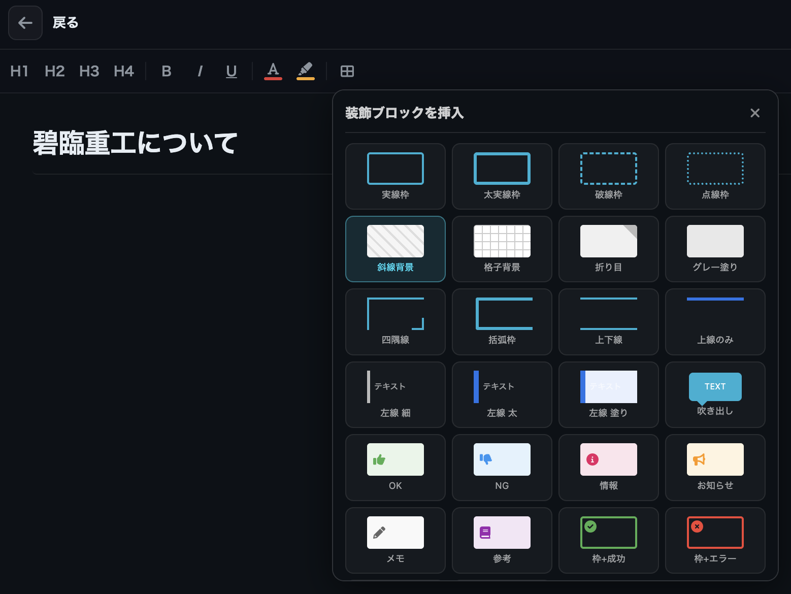Insert the 括弧枠 bracket block
The image size is (791, 594).
coord(502,322)
